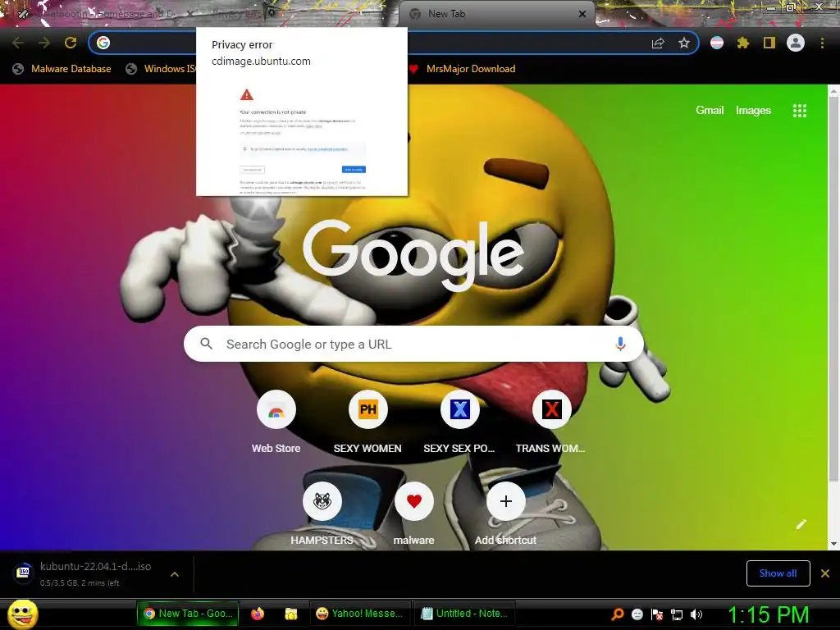Toggle the Chrome side panel
The height and width of the screenshot is (630, 840).
click(769, 43)
